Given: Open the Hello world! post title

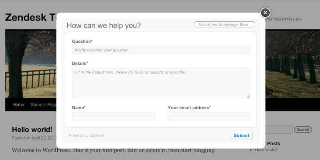Looking at the screenshot, I should [32, 129].
